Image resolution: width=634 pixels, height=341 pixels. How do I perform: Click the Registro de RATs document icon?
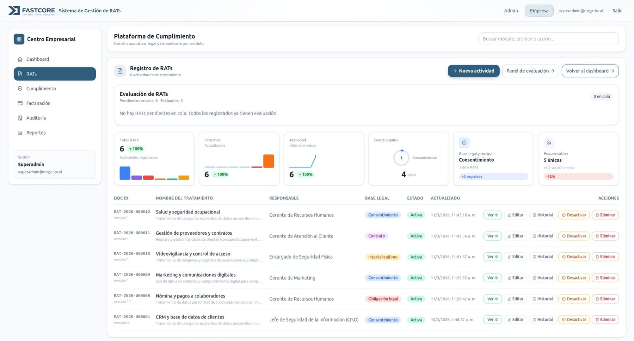(x=120, y=71)
